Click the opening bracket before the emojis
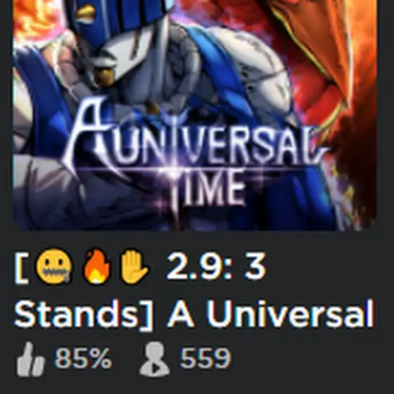The width and height of the screenshot is (394, 394). pos(21,267)
